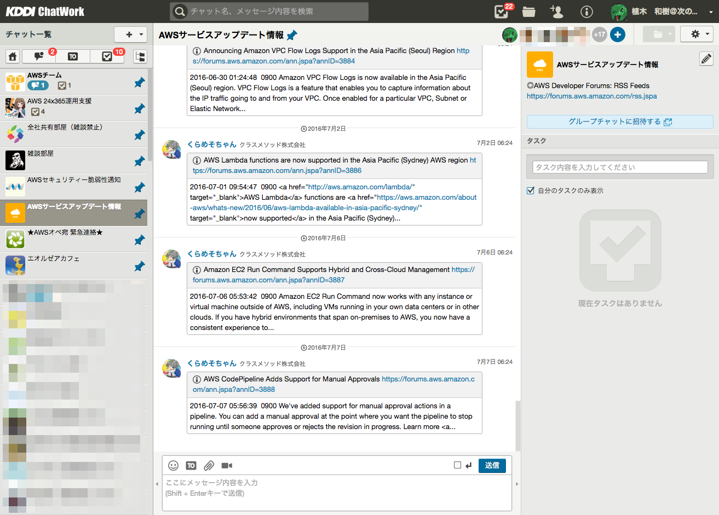
Task: Open your task list from the top bar
Action: tap(500, 11)
